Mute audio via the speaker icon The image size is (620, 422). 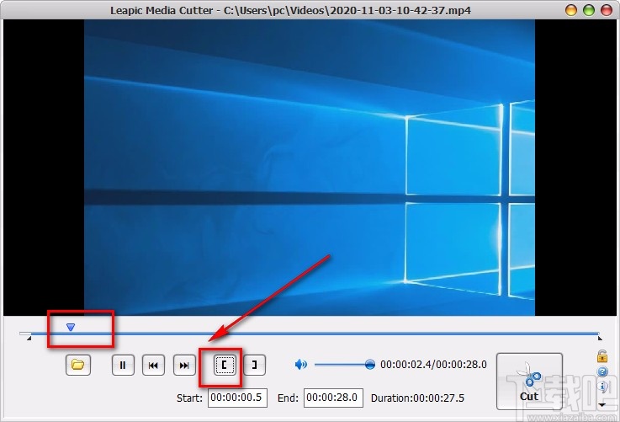[x=301, y=364]
